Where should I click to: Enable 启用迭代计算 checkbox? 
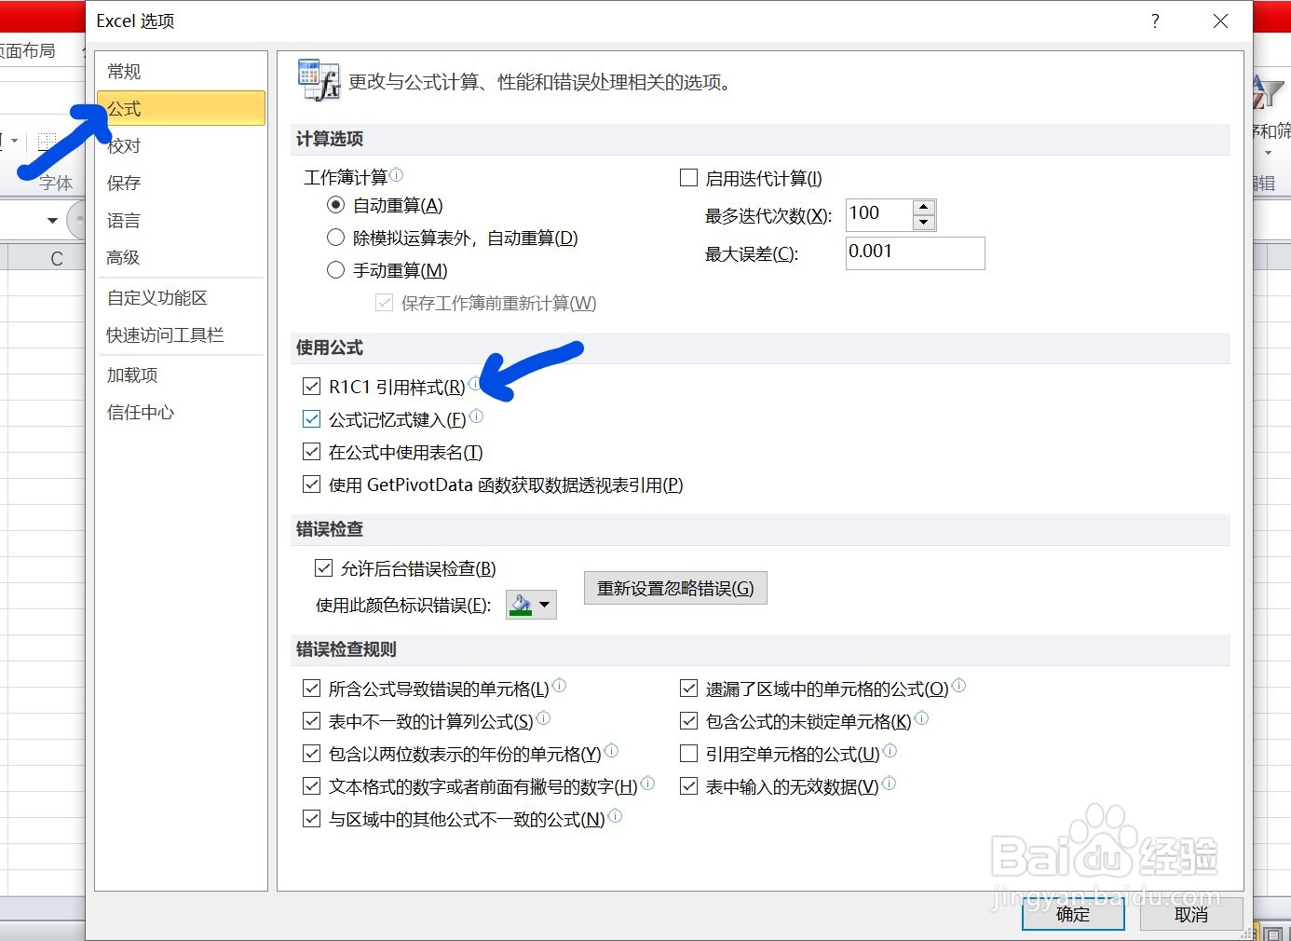coord(688,177)
